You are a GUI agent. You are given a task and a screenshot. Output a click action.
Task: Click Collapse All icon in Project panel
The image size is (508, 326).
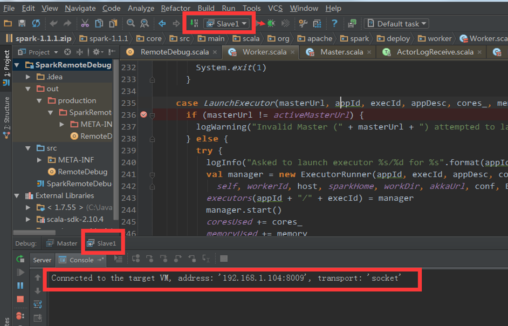point(79,52)
